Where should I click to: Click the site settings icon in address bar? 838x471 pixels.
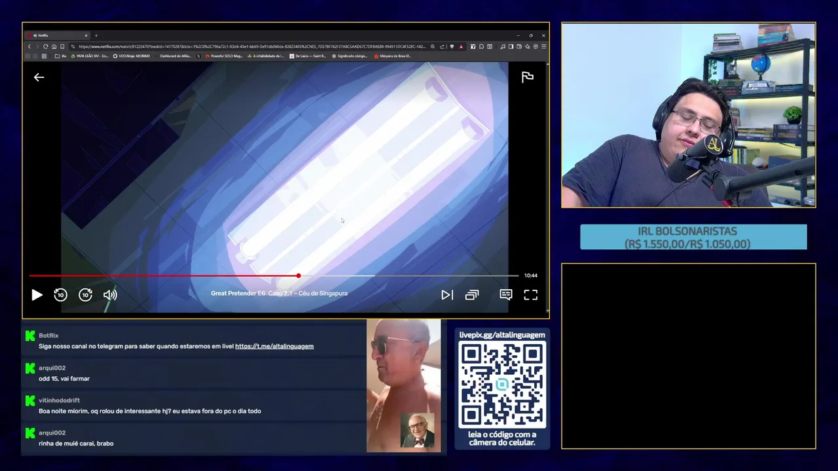73,46
